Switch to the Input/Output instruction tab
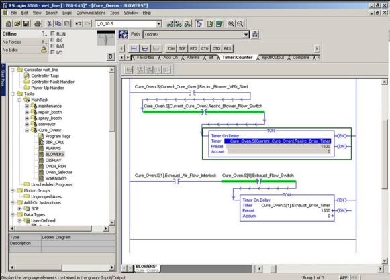Image resolution: width=390 pixels, height=280 pixels. click(273, 58)
